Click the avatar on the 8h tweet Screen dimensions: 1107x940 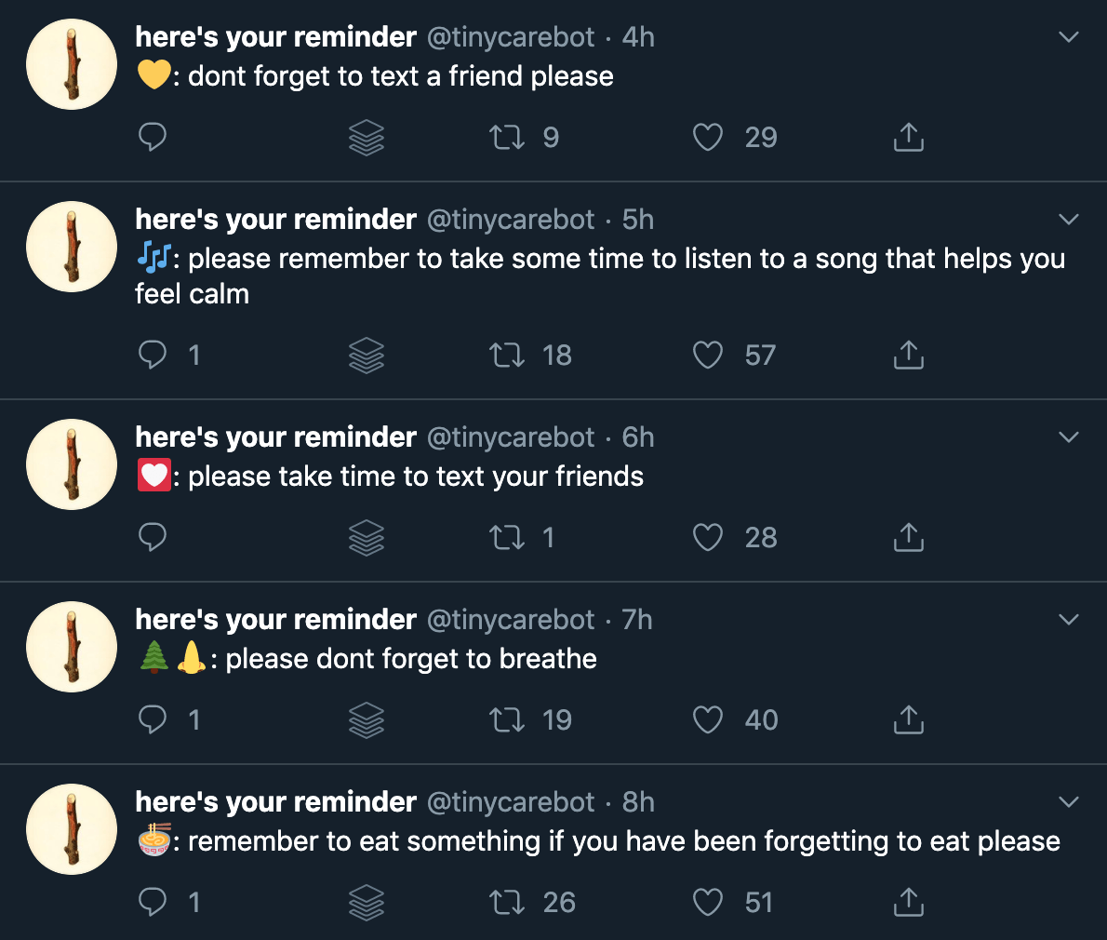(x=72, y=829)
